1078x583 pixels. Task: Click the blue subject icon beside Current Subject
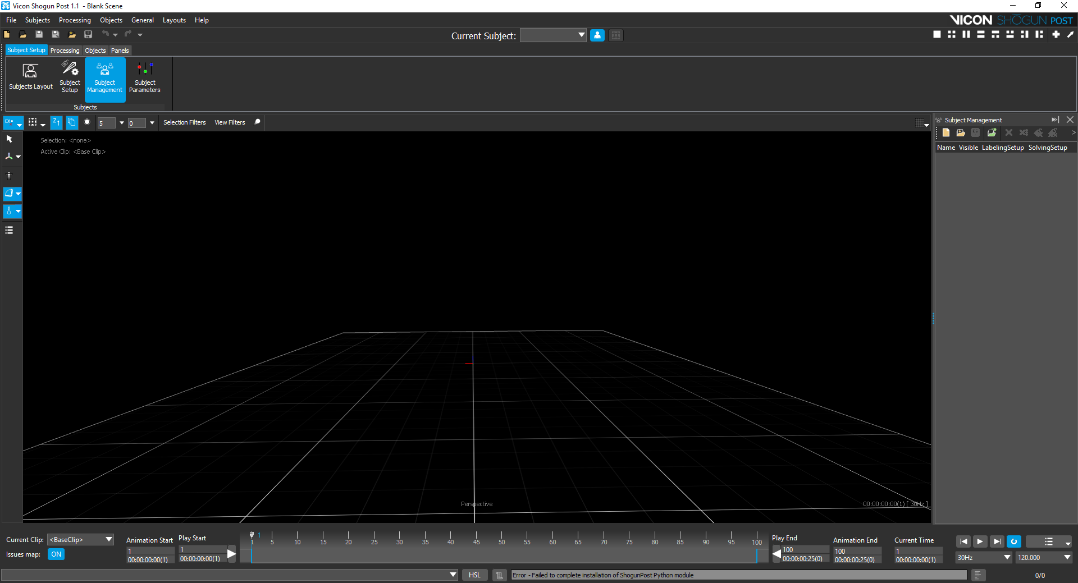click(597, 35)
